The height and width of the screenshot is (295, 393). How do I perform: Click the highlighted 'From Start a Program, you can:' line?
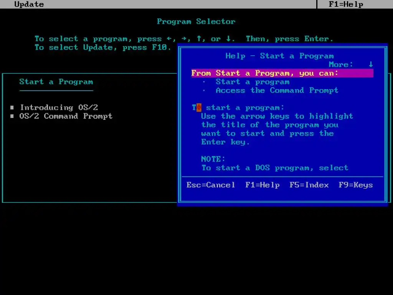click(x=282, y=73)
